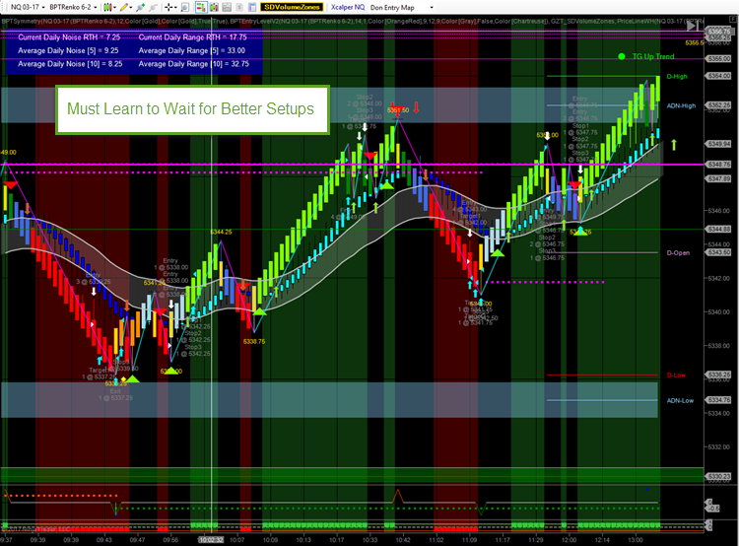Click the data series chart icon
Viewport: 739px width, 546px height.
point(227,7)
